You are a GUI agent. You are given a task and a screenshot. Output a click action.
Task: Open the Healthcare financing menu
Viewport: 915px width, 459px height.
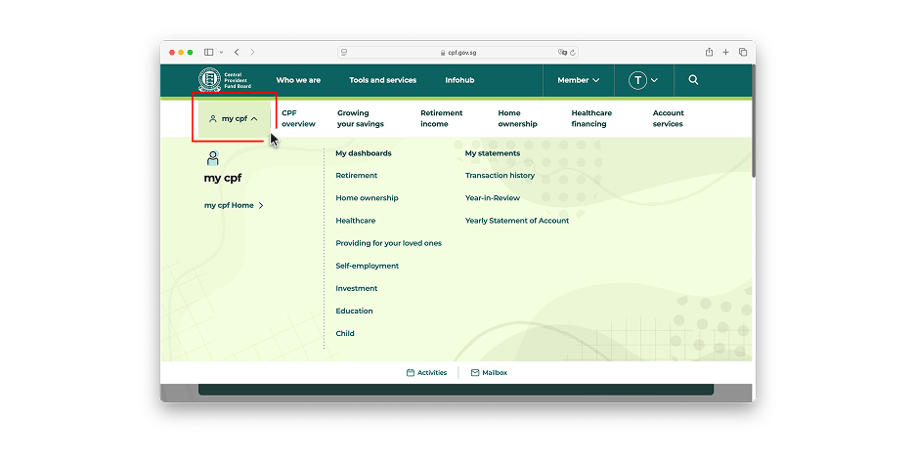(591, 118)
